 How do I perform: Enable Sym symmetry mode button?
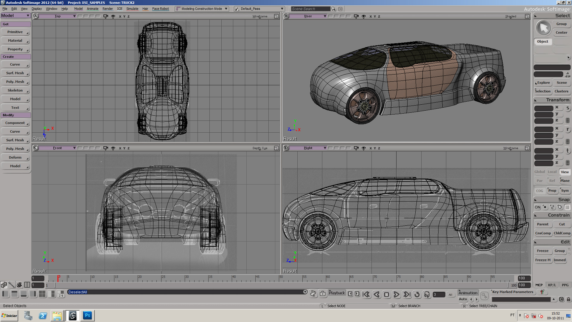pyautogui.click(x=565, y=191)
